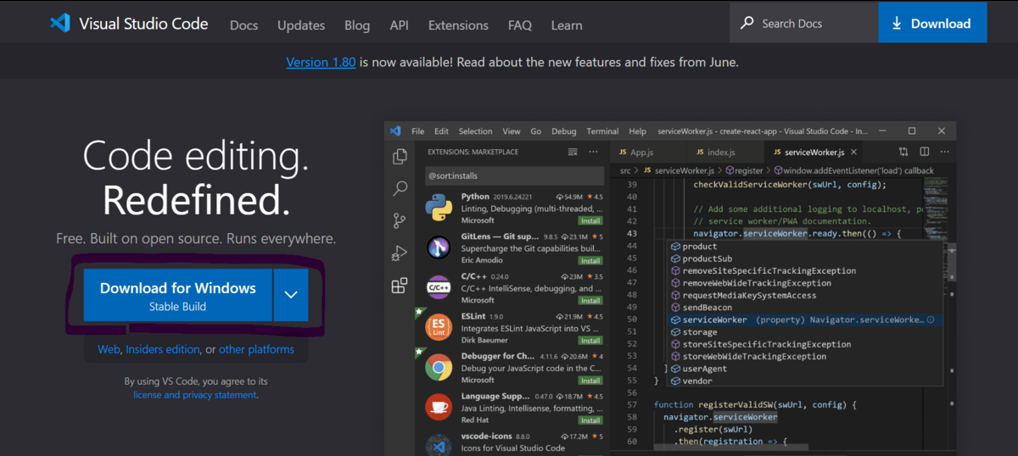
Task: Open the extensions panel more actions ellipsis
Action: pos(593,153)
